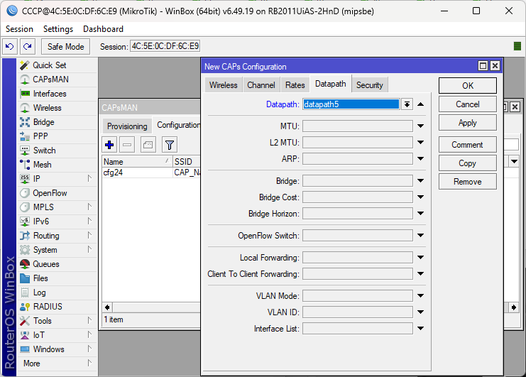The image size is (526, 377).
Task: Open RADIUS in sidebar menu
Action: coord(48,307)
